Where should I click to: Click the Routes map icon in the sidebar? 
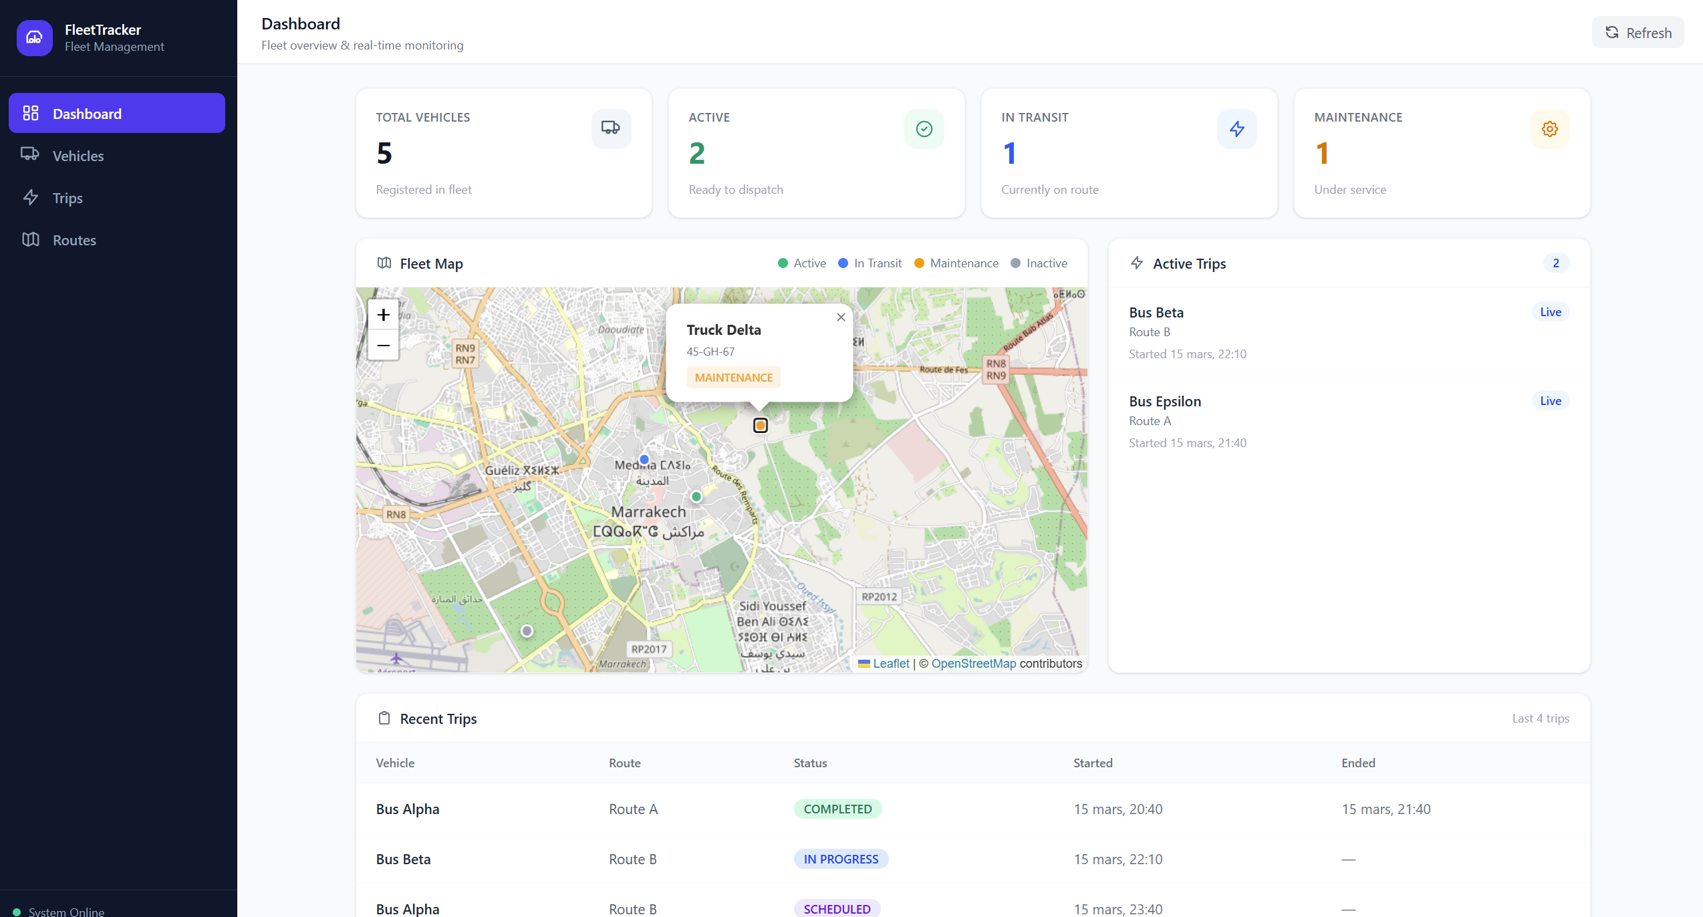point(31,239)
